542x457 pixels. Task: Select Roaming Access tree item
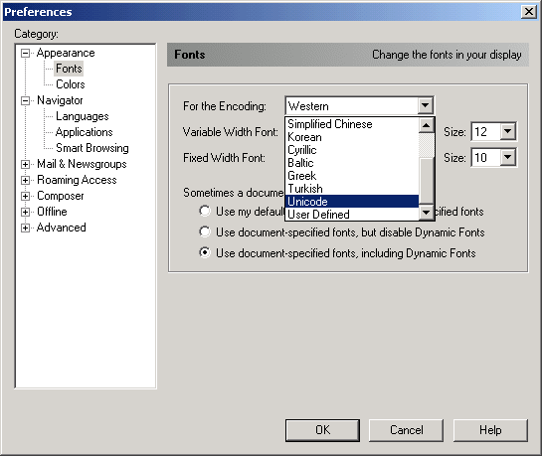[x=77, y=180]
